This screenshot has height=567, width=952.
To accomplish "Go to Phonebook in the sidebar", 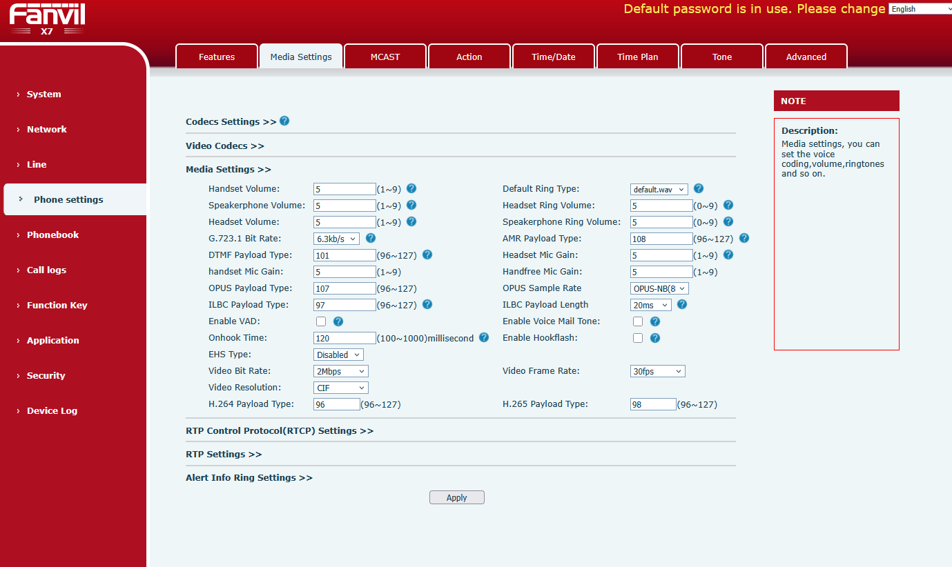I will coord(52,235).
